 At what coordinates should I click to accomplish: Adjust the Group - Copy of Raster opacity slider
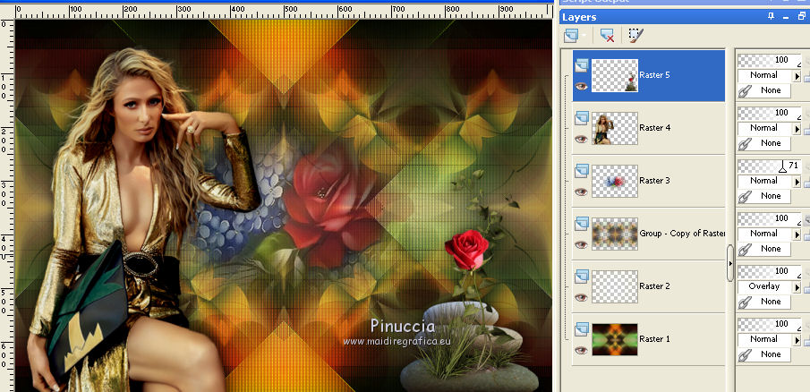point(769,218)
